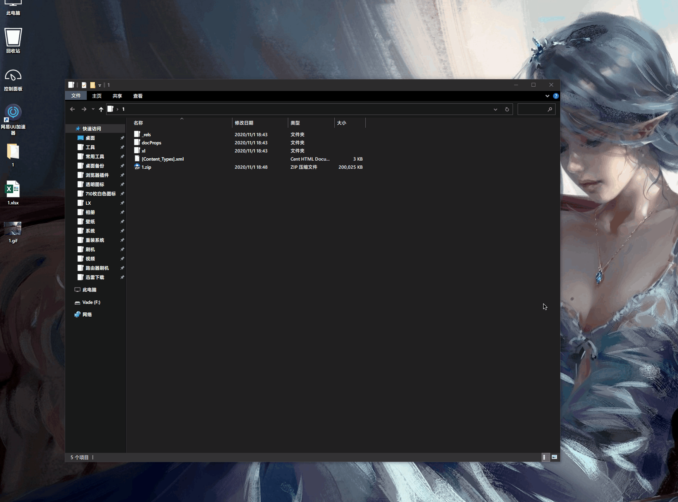Open 相册 in quick access
Viewport: 678px width, 502px height.
pos(90,212)
